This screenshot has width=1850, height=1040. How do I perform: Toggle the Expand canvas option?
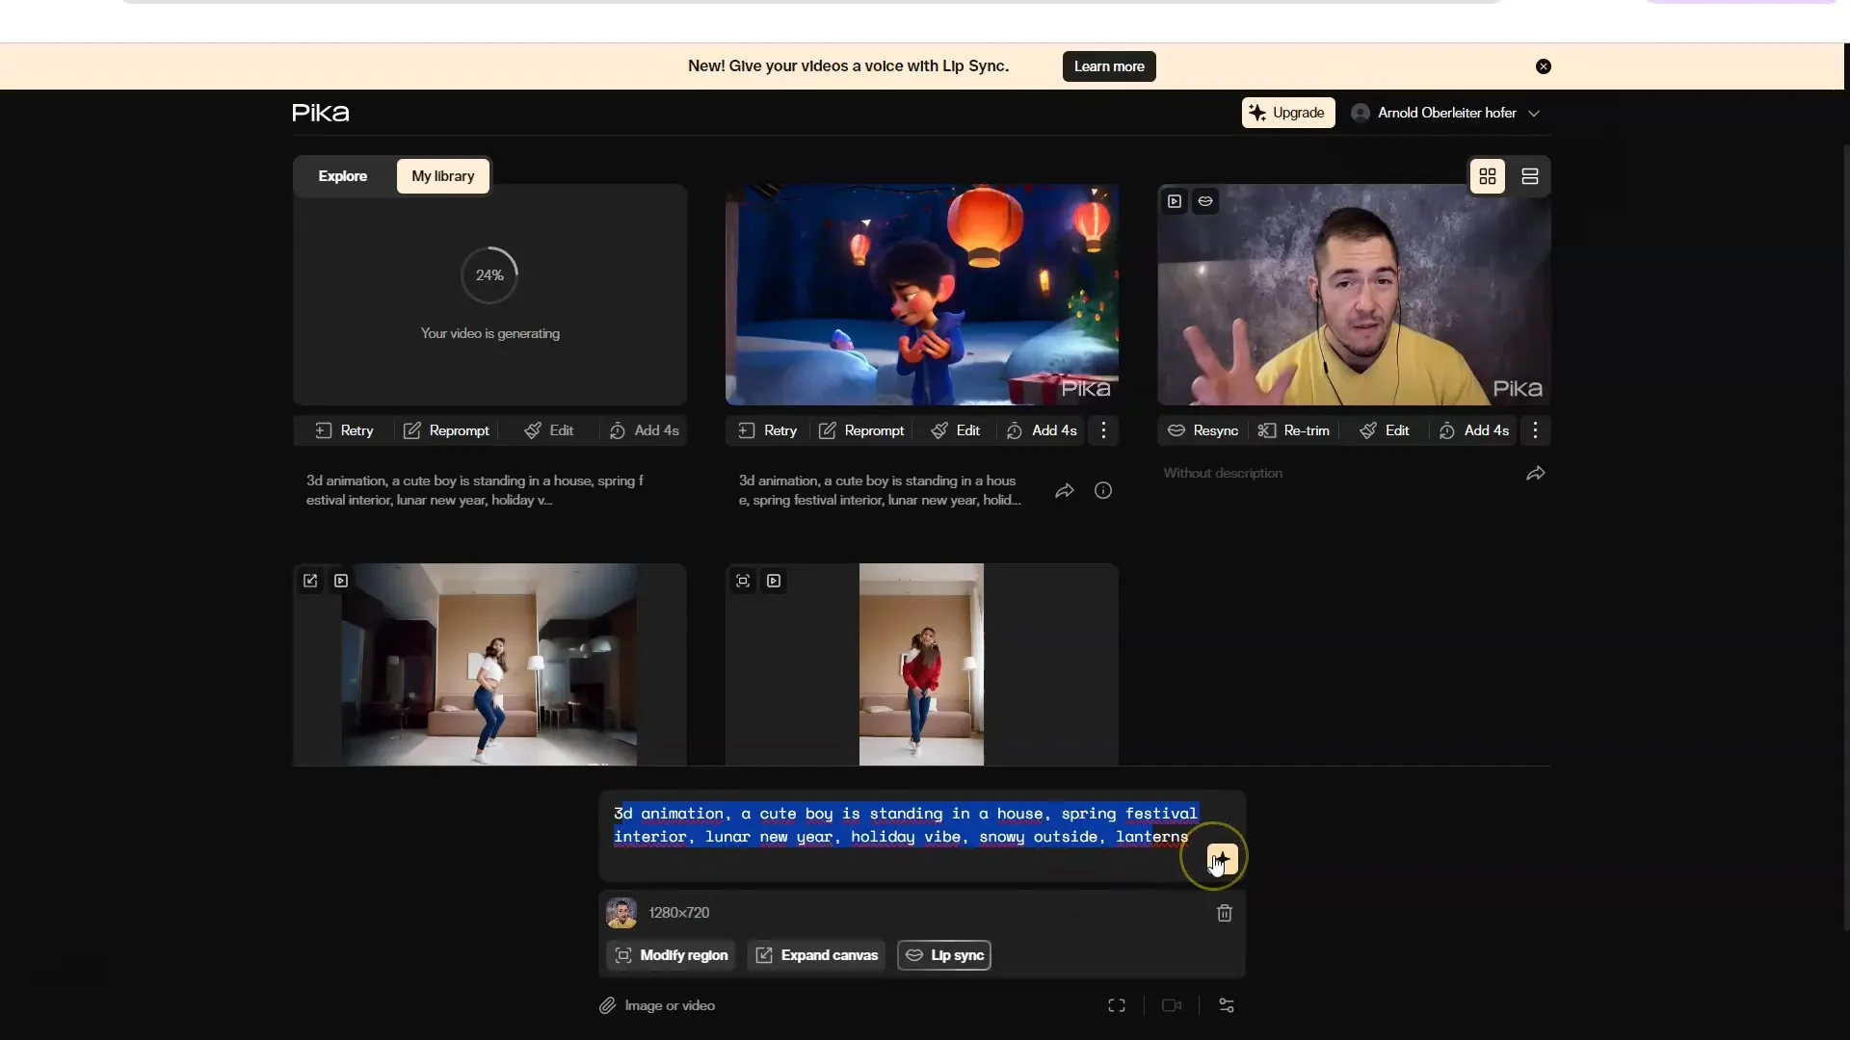pyautogui.click(x=817, y=955)
